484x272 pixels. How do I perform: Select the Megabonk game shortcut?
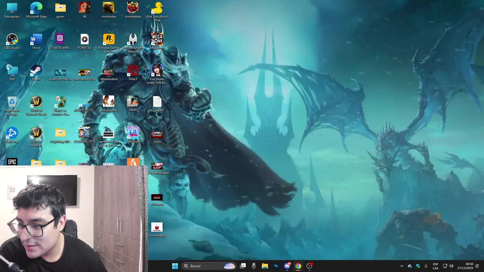click(x=157, y=42)
